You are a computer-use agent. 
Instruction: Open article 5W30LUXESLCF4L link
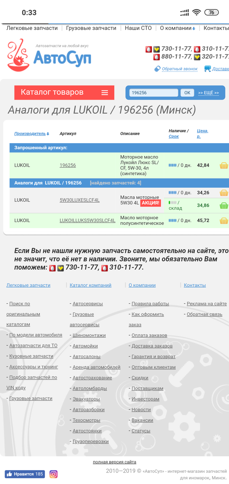(80, 200)
